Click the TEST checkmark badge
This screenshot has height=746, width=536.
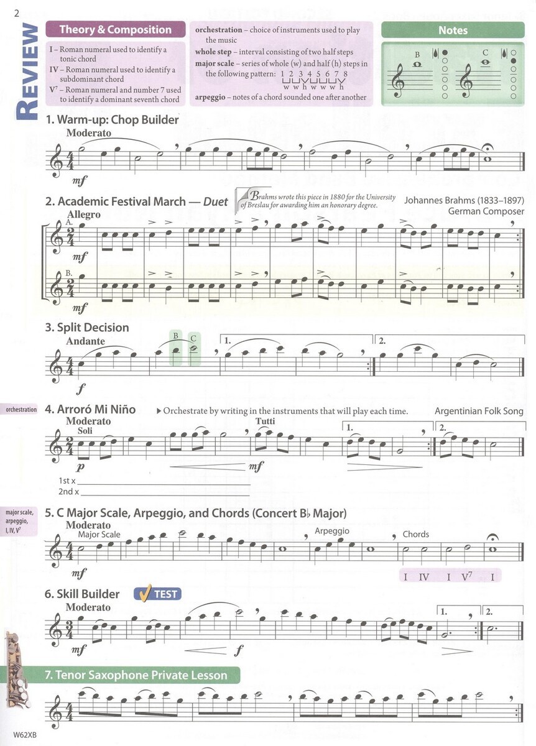pos(157,594)
